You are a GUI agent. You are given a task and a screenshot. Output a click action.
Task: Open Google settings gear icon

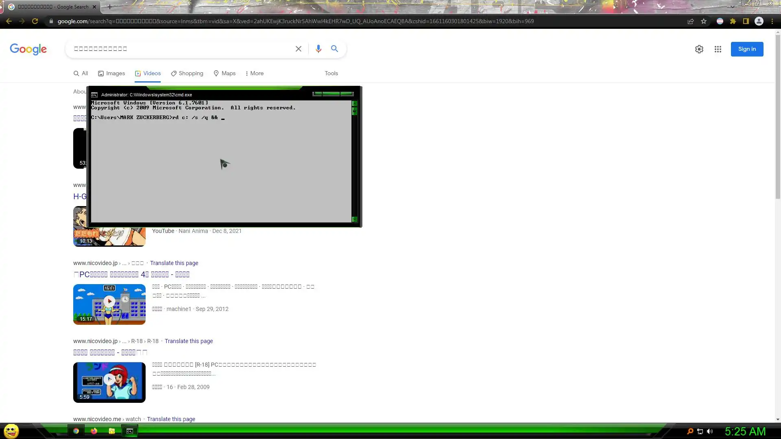699,49
